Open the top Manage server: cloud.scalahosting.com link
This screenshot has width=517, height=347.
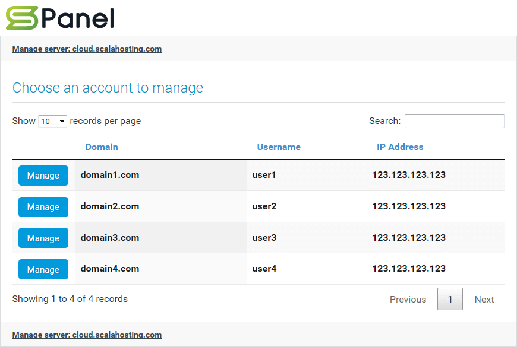pyautogui.click(x=87, y=49)
